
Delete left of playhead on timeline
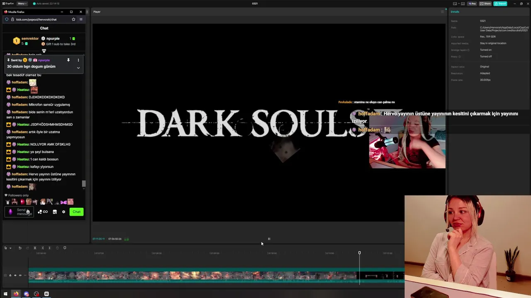click(x=42, y=248)
